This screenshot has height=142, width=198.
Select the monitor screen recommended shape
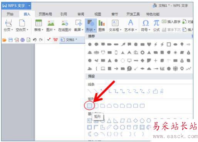pos(129,60)
